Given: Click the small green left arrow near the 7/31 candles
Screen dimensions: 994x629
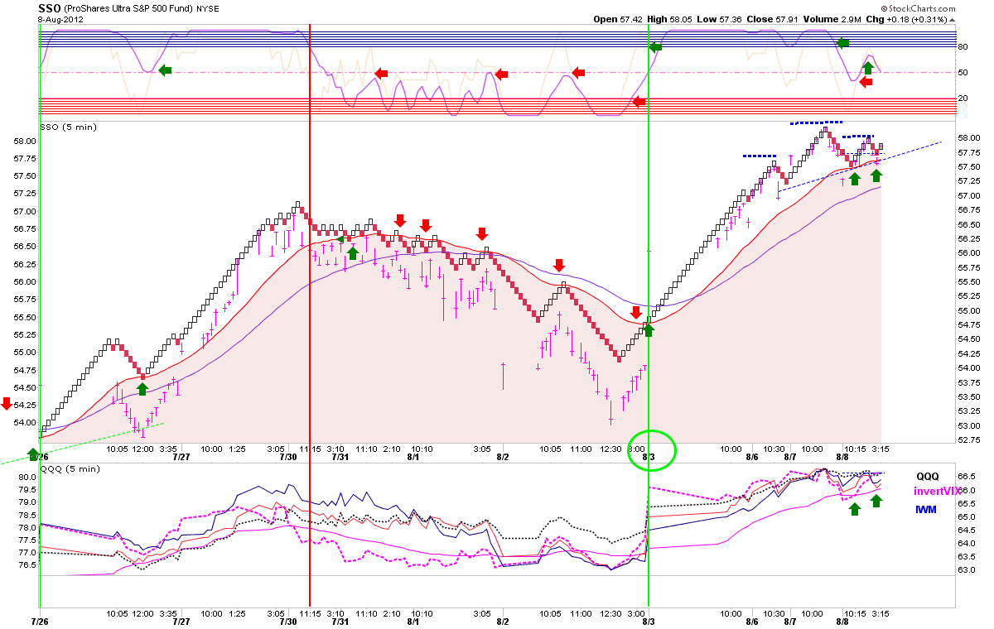Looking at the screenshot, I should 340,239.
